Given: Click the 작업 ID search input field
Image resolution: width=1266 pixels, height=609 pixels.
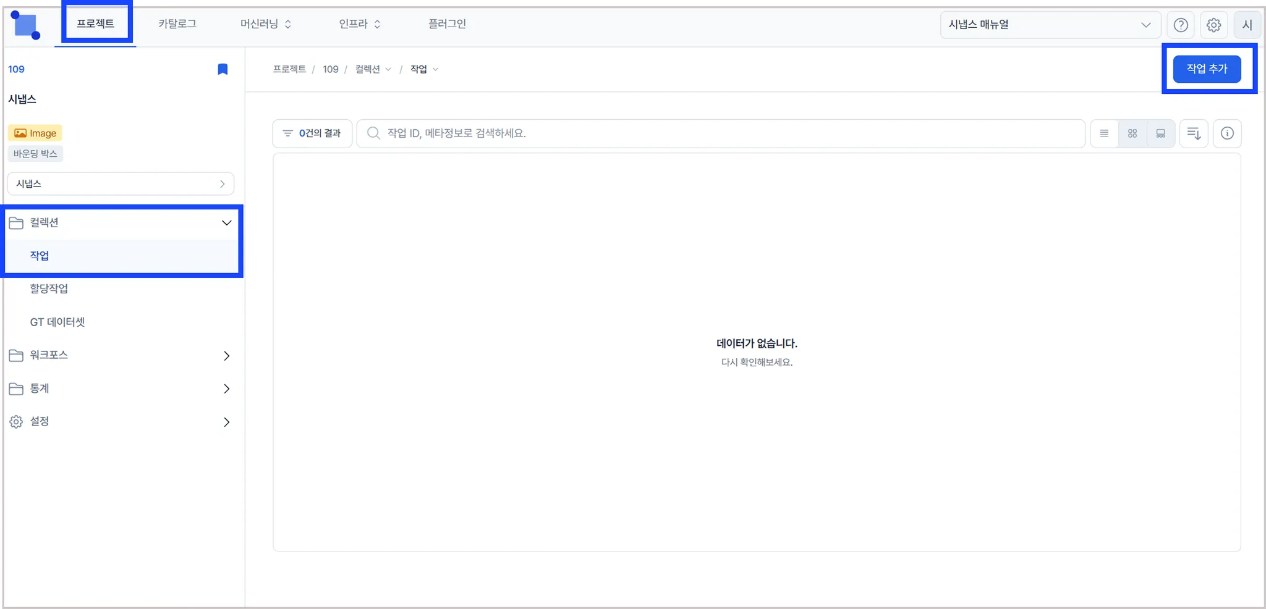Looking at the screenshot, I should click(x=721, y=133).
